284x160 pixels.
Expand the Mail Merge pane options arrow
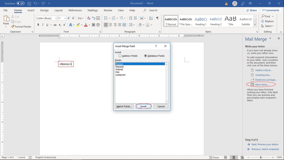click(270, 39)
